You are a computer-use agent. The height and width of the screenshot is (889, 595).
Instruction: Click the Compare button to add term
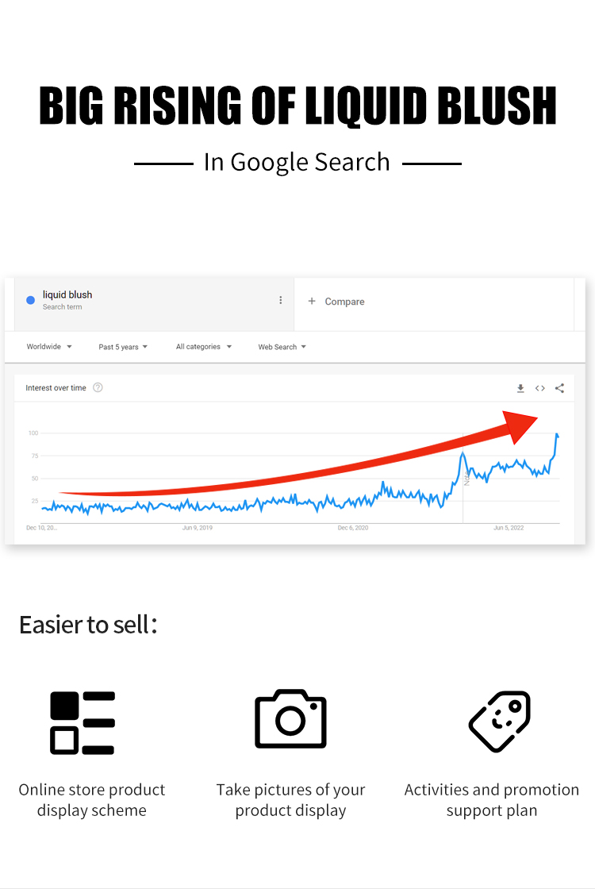point(336,302)
